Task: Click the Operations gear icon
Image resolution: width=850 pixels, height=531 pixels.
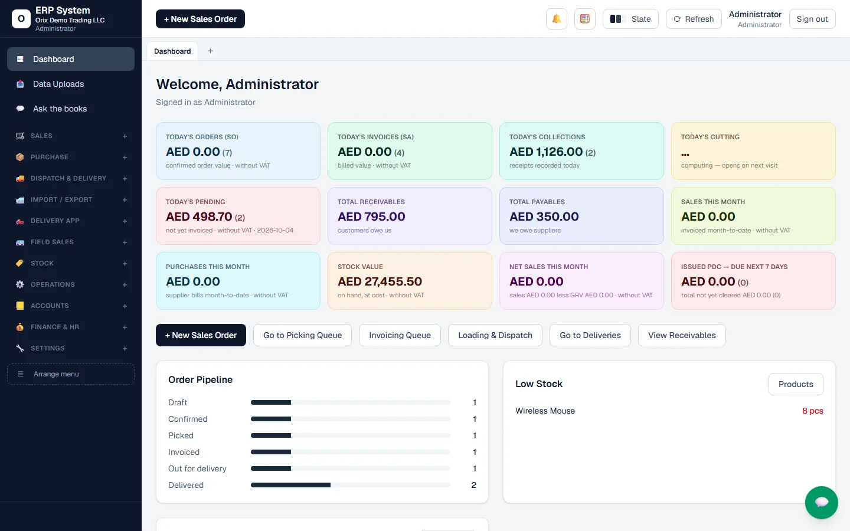Action: click(x=20, y=284)
